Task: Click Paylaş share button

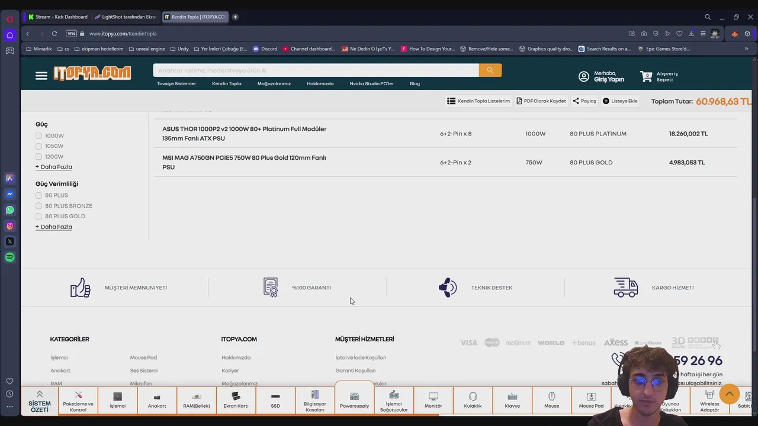Action: (x=584, y=101)
